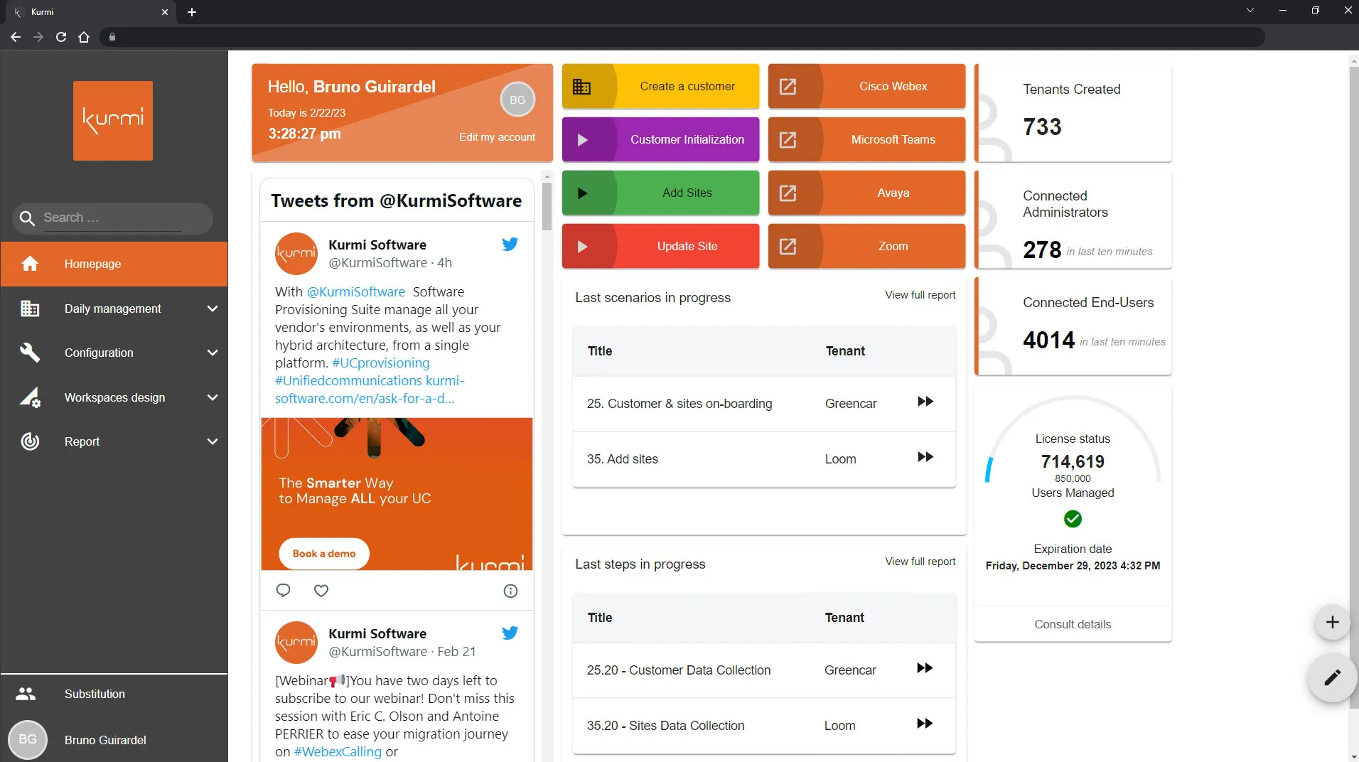Click the Book a demo button in the tweet
Screen dimensions: 1359x762
click(324, 554)
